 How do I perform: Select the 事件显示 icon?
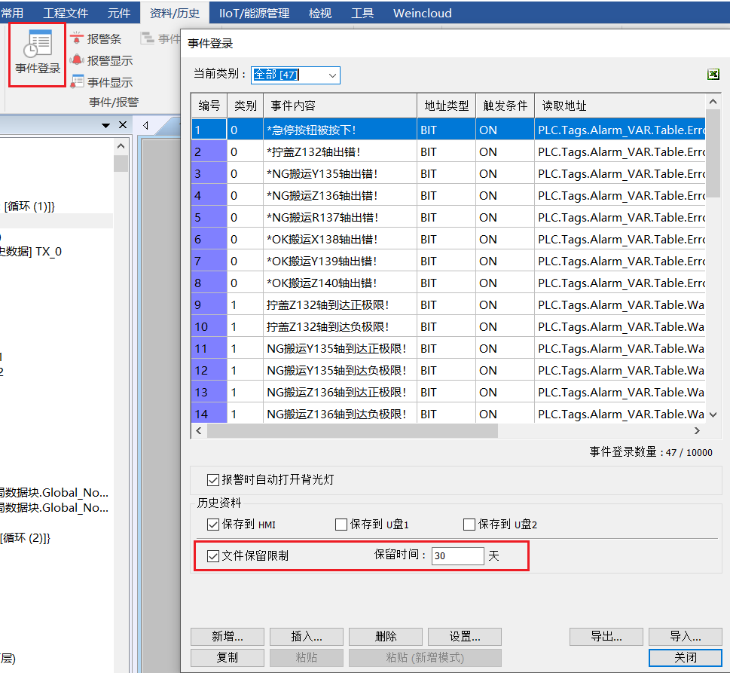77,82
